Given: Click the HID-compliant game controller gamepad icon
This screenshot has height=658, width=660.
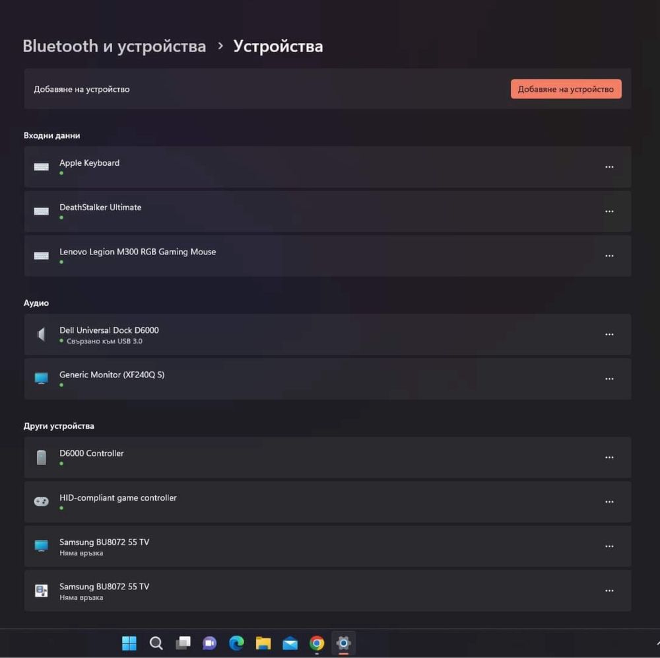Looking at the screenshot, I should click(x=41, y=501).
